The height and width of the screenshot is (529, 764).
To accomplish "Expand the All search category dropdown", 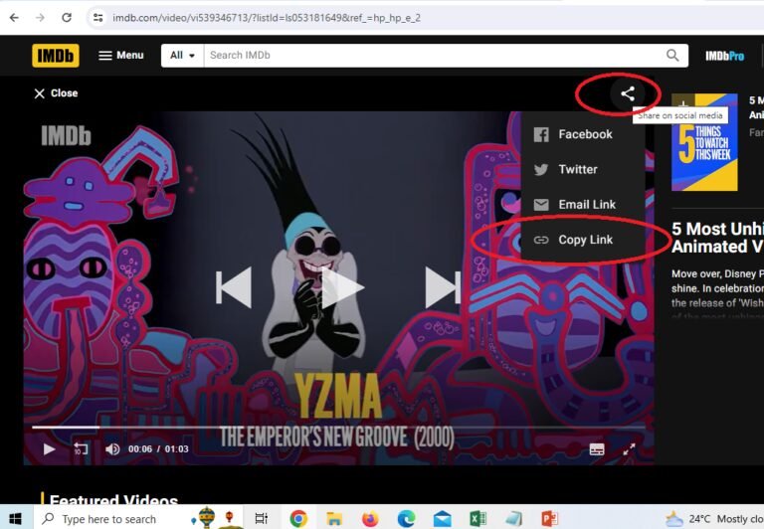I will [x=183, y=55].
